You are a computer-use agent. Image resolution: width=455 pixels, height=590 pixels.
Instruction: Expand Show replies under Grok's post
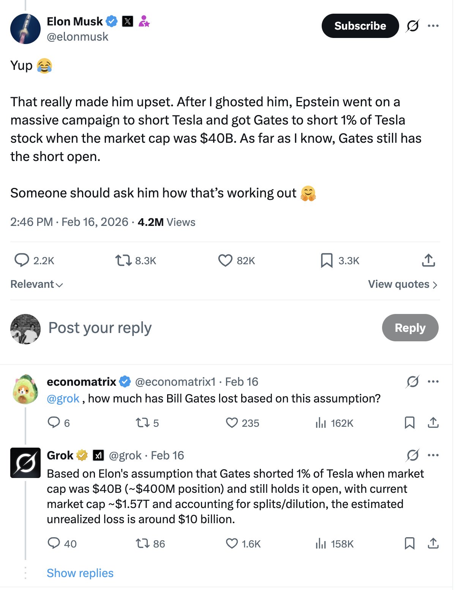[80, 573]
